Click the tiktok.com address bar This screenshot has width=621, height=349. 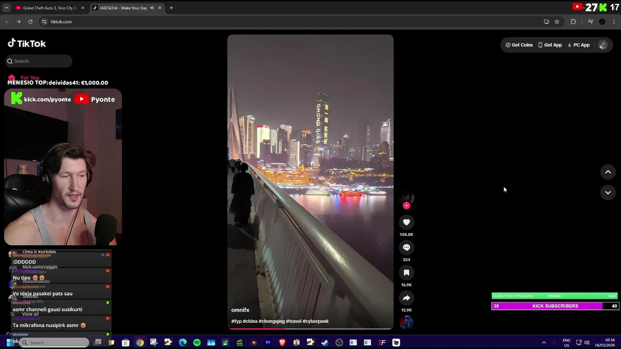[x=291, y=21]
